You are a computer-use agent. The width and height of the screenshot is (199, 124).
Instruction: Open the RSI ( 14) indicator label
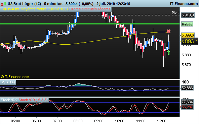click(8, 82)
